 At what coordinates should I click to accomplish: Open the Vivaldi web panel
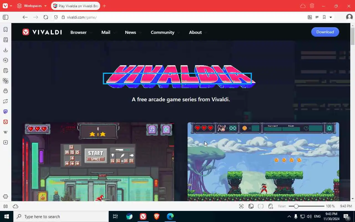tap(6, 122)
